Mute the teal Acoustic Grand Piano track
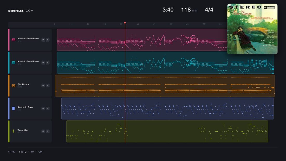The height and width of the screenshot is (161, 286). point(43,63)
